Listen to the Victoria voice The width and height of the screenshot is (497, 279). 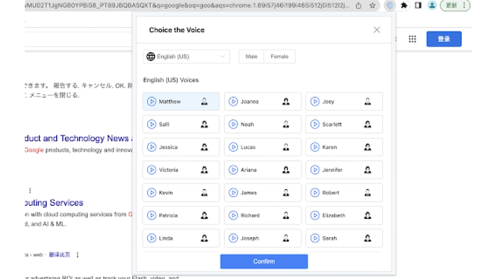tap(152, 169)
